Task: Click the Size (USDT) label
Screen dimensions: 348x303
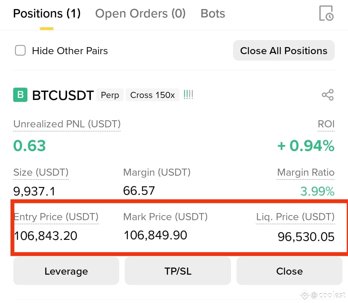Action: (41, 172)
